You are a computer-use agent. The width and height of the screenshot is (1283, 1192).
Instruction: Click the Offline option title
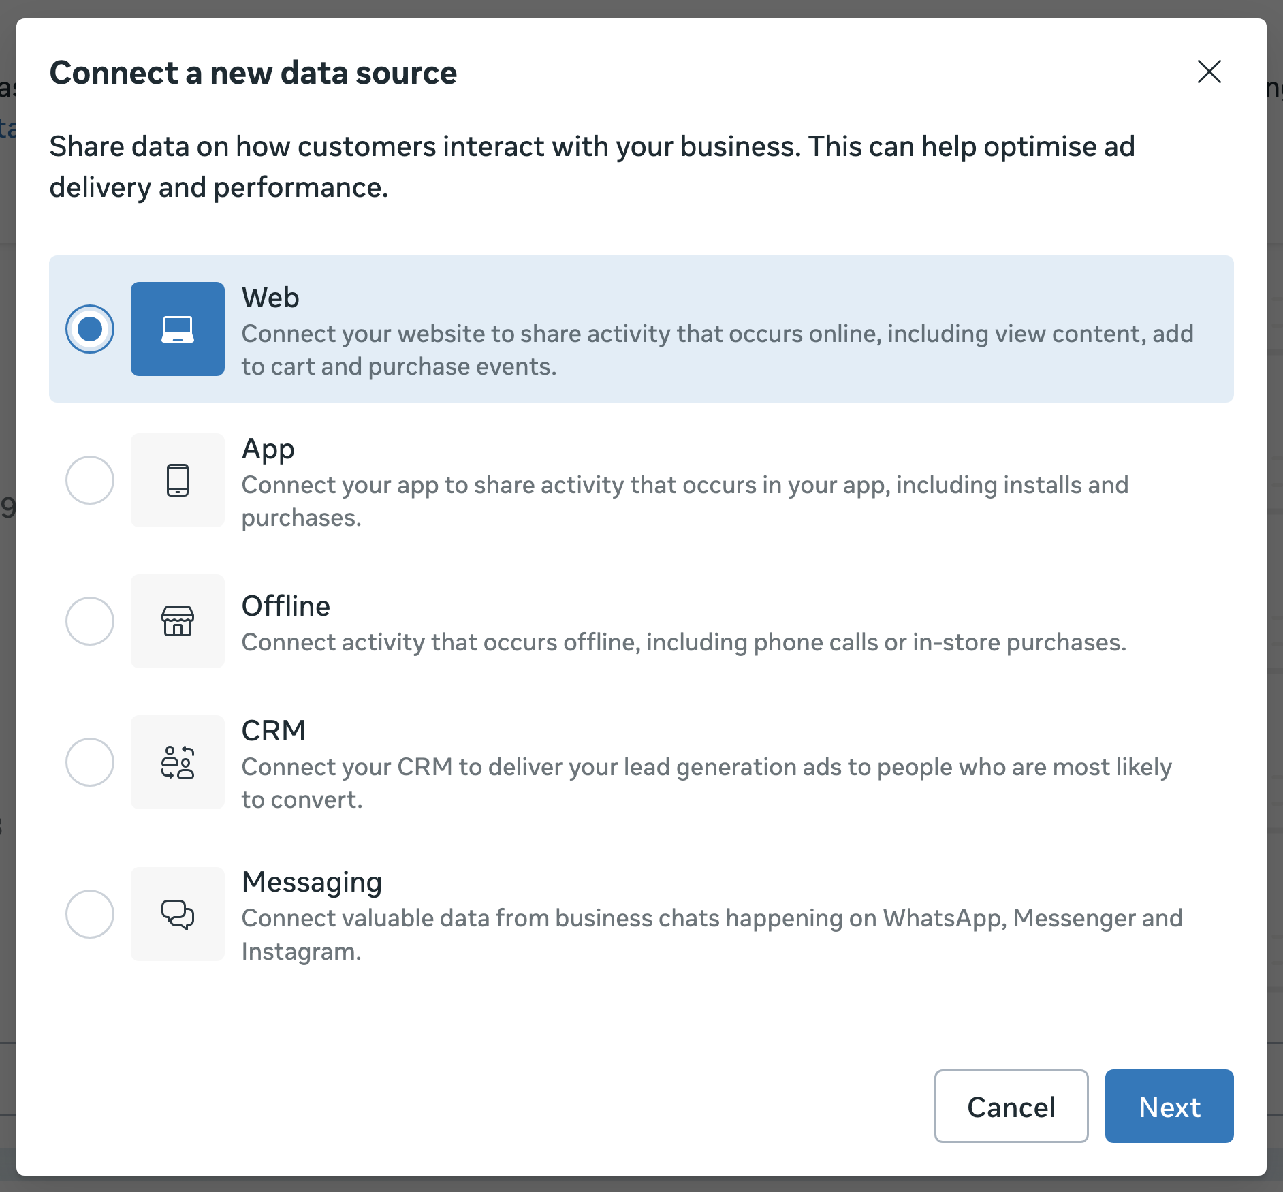click(286, 606)
